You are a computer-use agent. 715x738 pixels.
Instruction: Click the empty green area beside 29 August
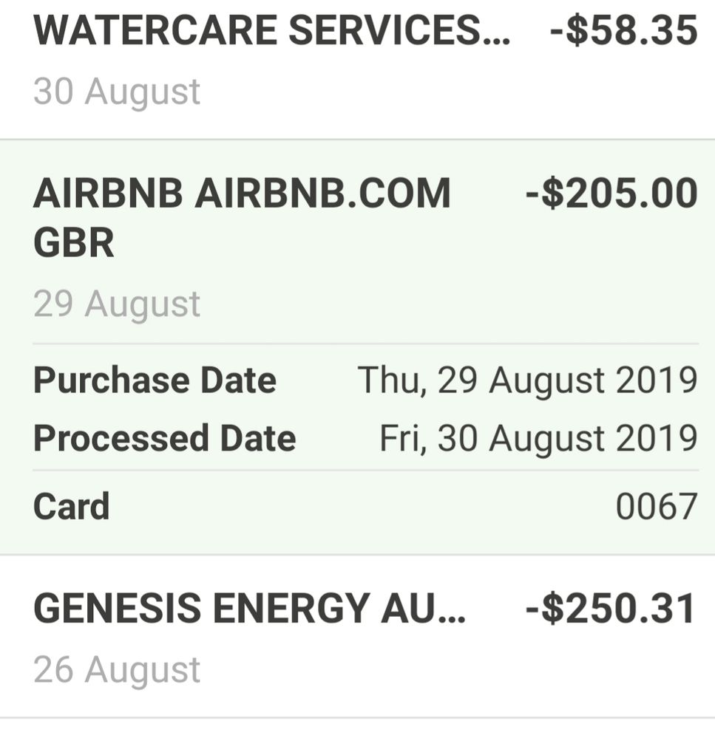tap(444, 304)
